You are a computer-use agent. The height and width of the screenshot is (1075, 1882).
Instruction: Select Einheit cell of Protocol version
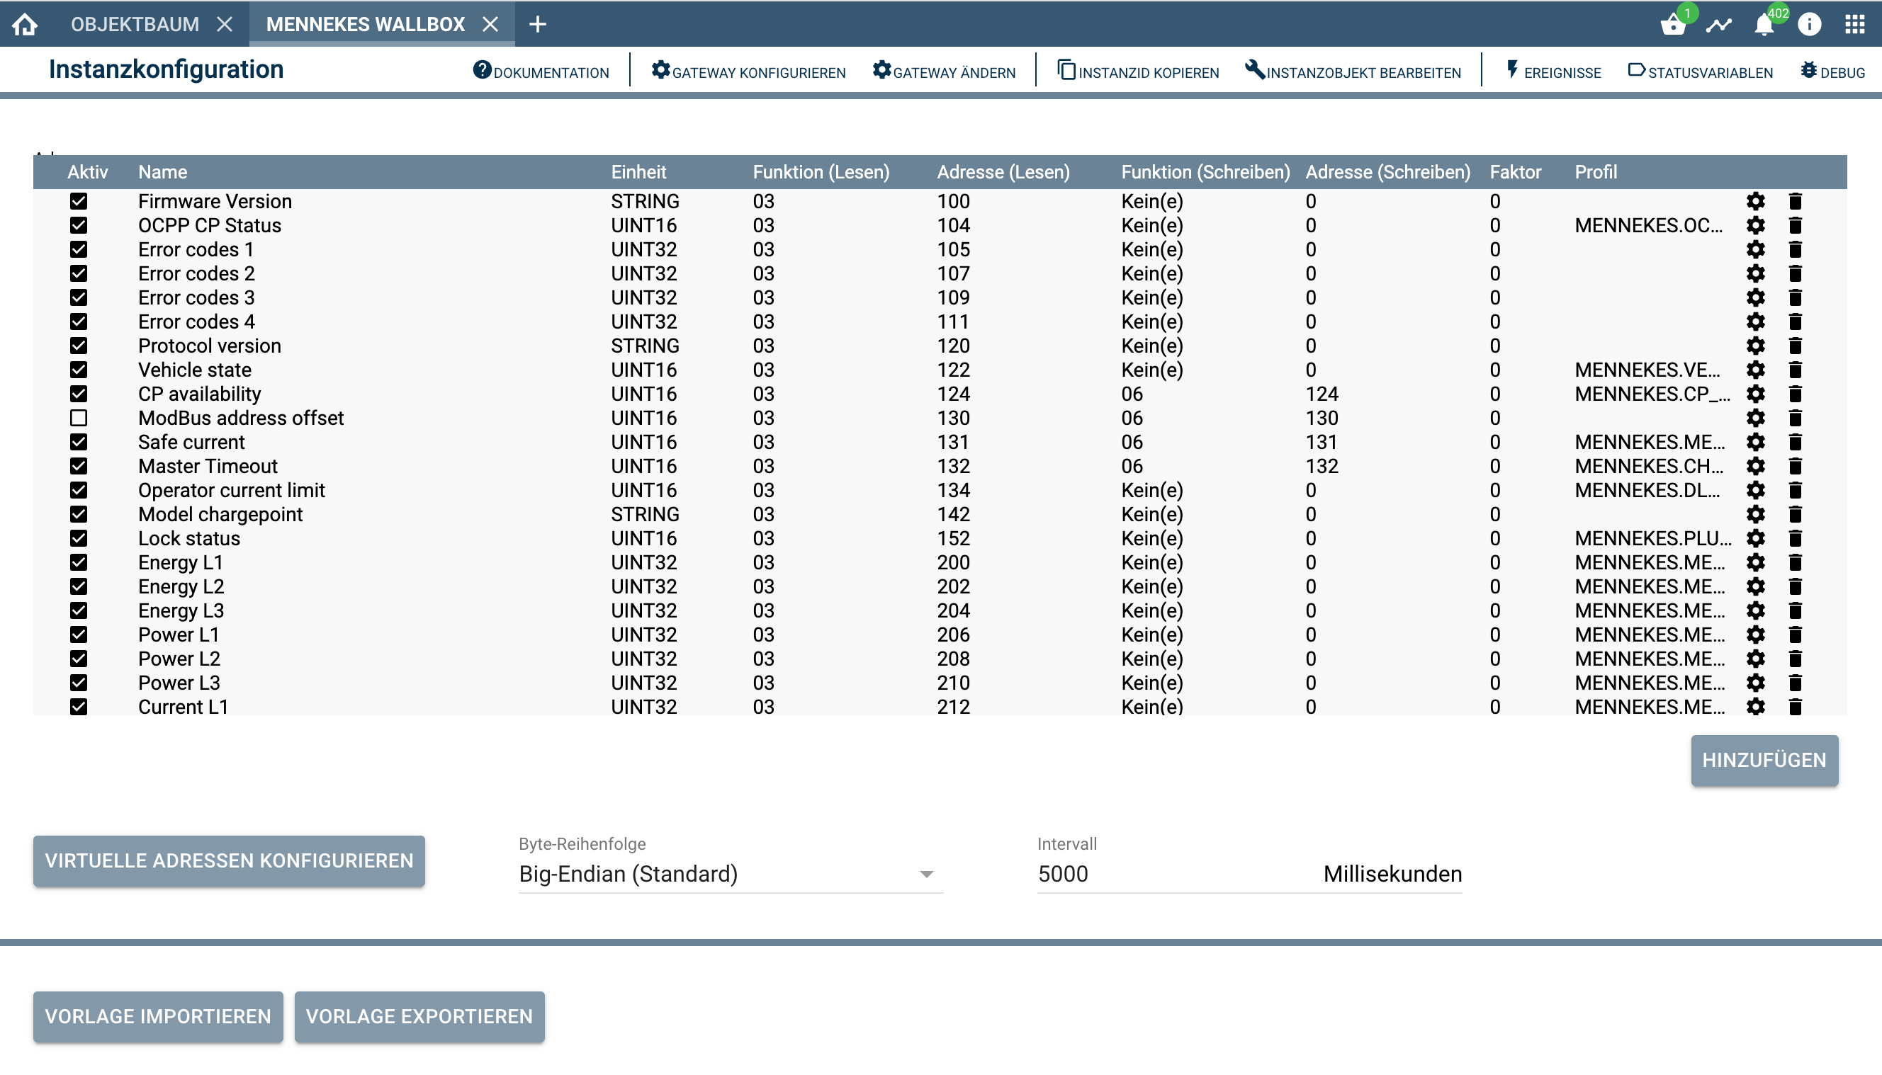(x=645, y=346)
